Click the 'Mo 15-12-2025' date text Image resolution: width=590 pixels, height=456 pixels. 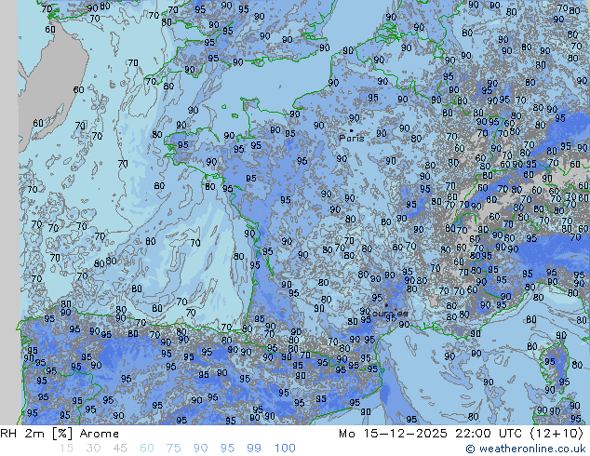[x=393, y=434]
